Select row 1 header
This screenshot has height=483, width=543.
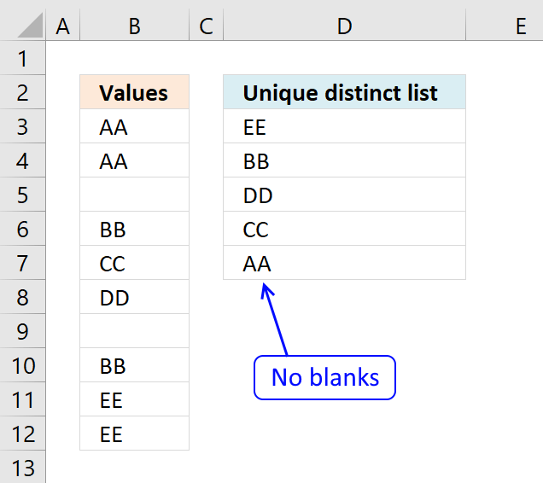click(x=23, y=59)
